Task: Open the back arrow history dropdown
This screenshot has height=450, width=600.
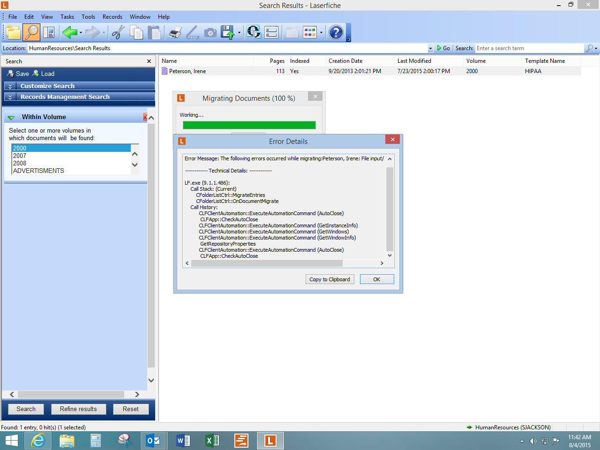Action: tap(81, 33)
